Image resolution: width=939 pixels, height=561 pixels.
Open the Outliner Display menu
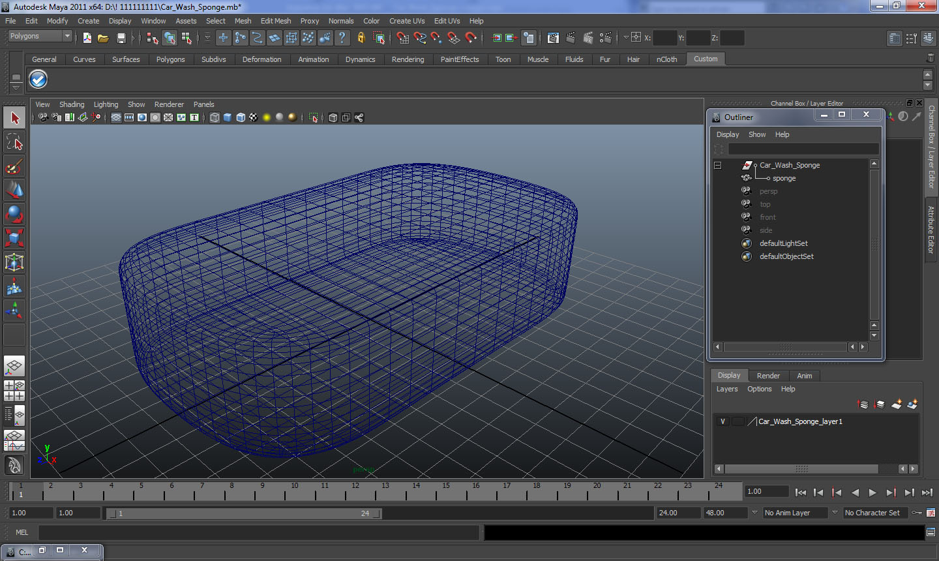[728, 134]
